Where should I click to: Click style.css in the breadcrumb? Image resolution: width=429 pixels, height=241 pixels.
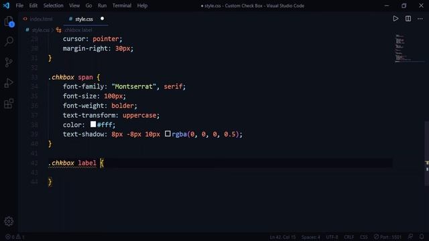coord(41,30)
